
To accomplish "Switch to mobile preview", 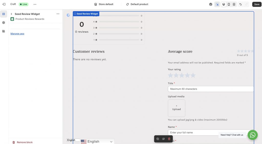I will [x=229, y=4].
